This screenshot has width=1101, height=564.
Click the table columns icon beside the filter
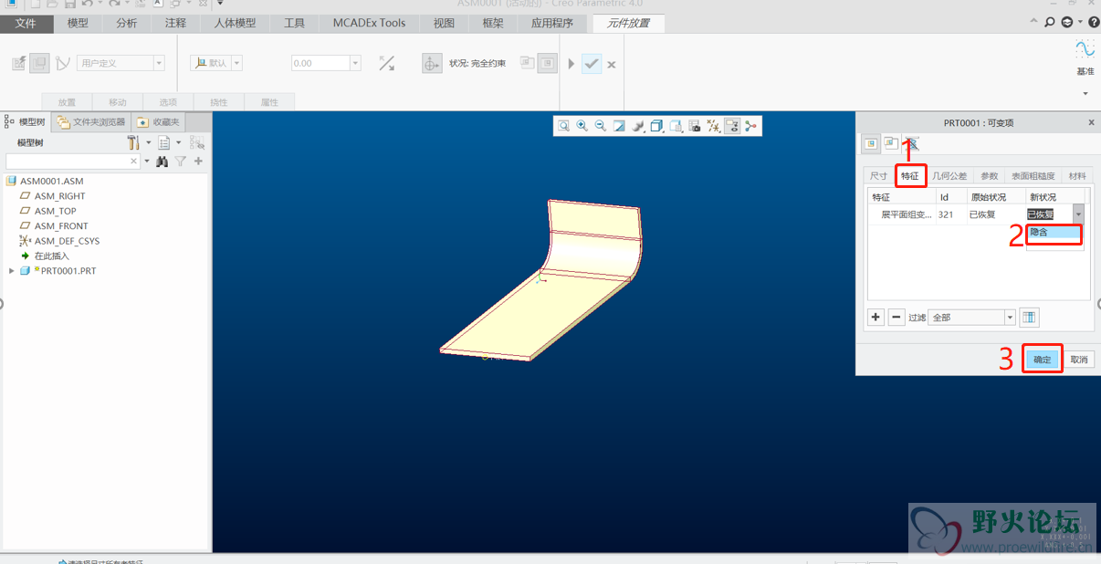[1029, 318]
